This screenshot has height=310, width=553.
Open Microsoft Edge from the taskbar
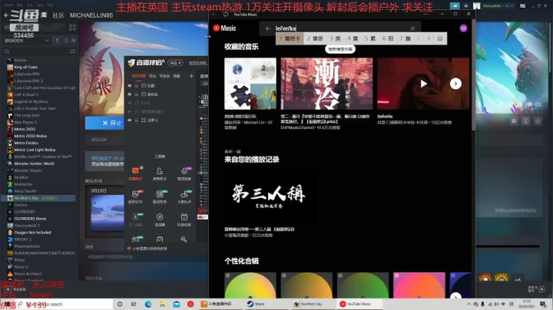click(148, 304)
